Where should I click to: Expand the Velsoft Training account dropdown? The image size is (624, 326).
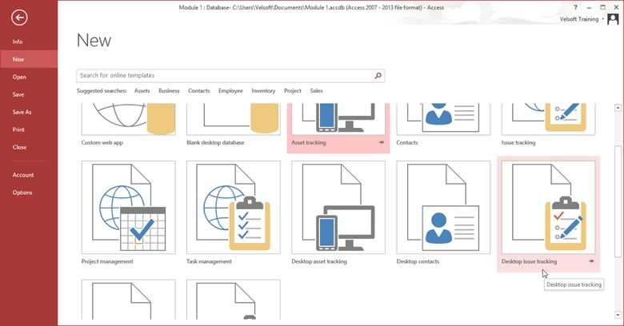(602, 19)
